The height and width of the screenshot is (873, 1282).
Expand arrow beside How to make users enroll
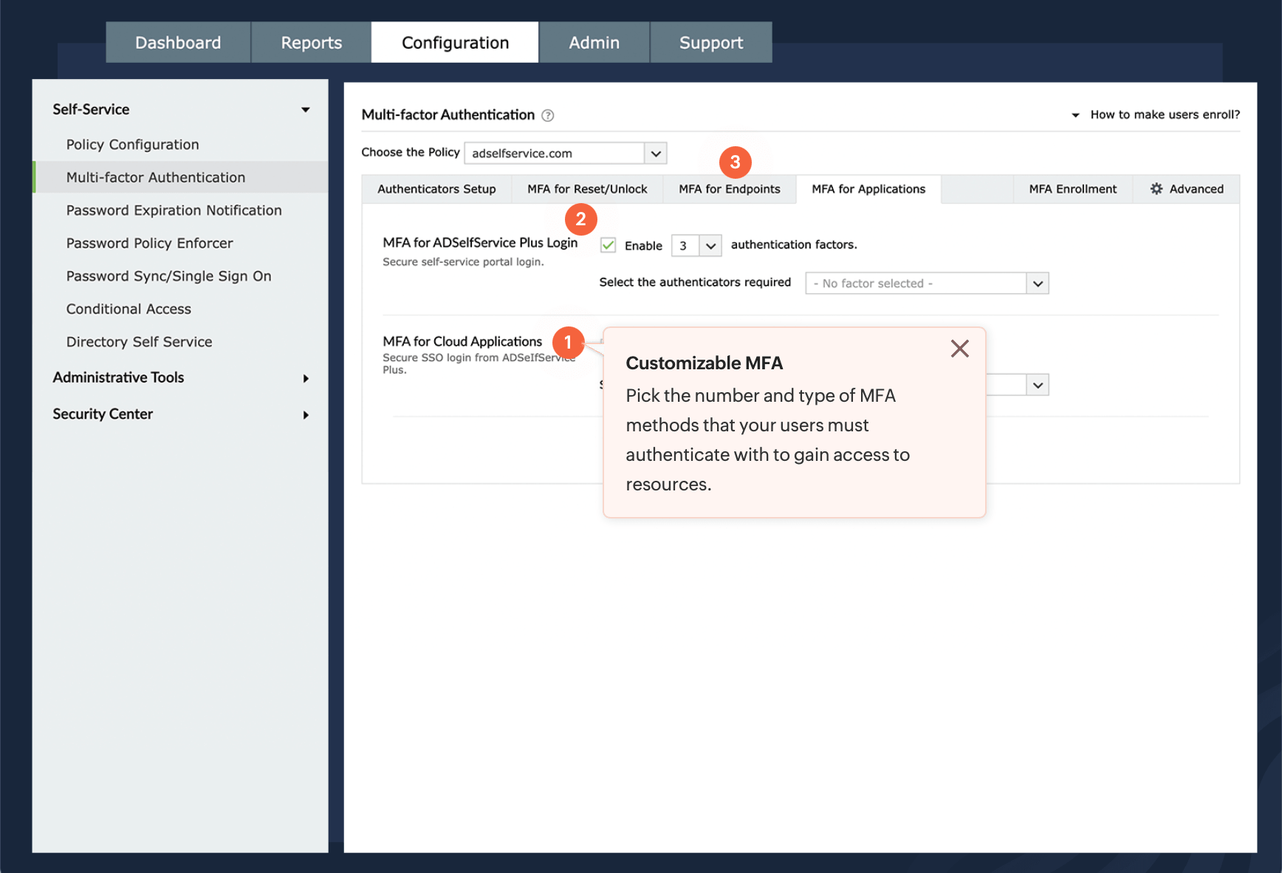tap(1075, 115)
